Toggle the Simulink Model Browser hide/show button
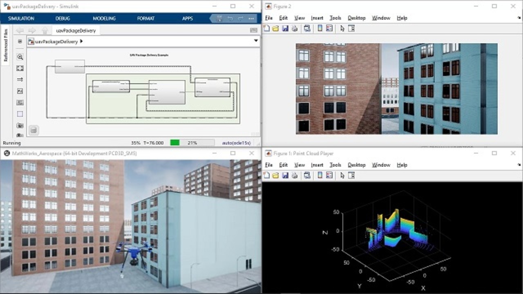 (20, 41)
